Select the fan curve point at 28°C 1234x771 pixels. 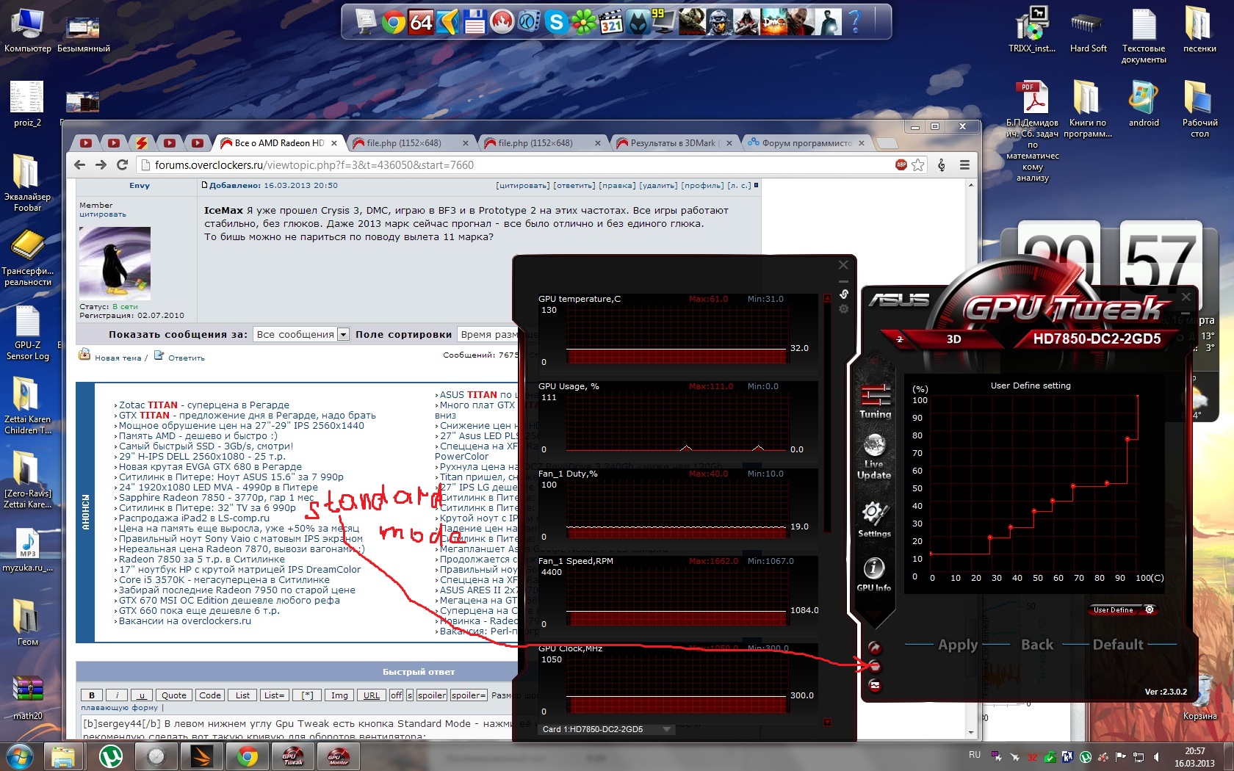990,537
